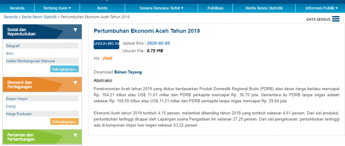
Task: Open the Indeks Pembangunan Manusia link
Action: point(30,61)
